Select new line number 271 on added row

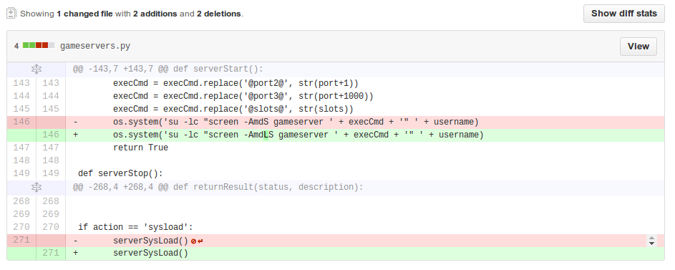(51, 253)
